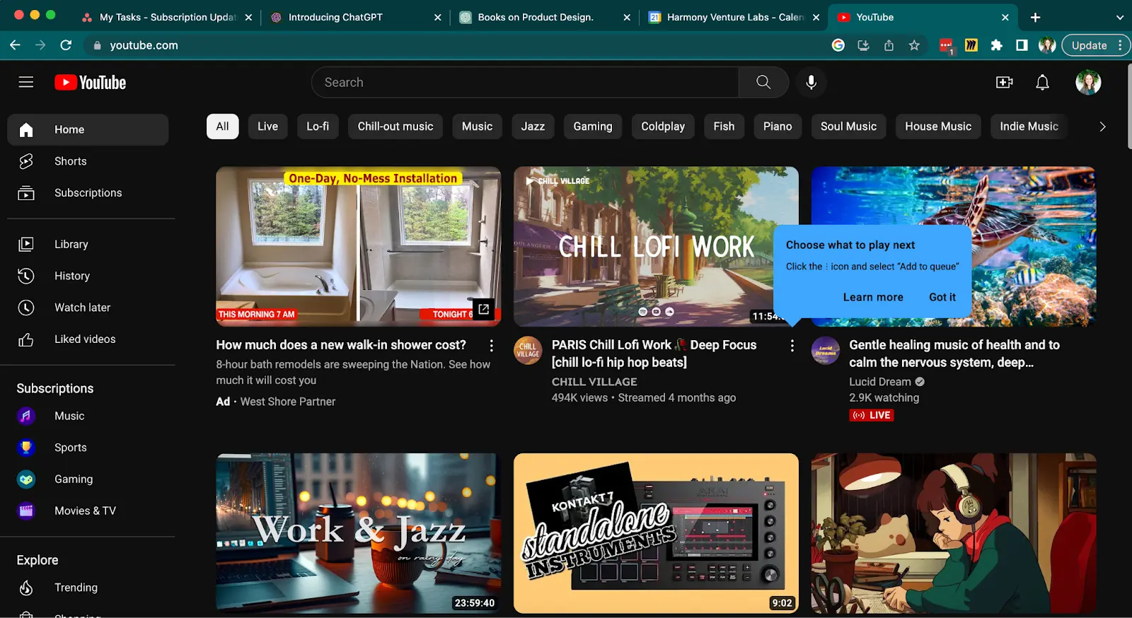Select the All filter chip
The height and width of the screenshot is (618, 1132).
pyautogui.click(x=222, y=127)
